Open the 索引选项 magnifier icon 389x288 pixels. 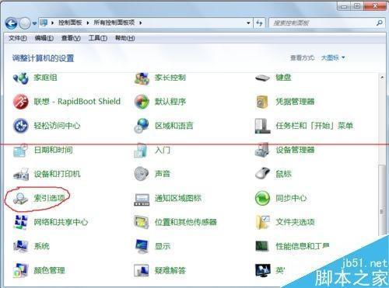point(21,199)
